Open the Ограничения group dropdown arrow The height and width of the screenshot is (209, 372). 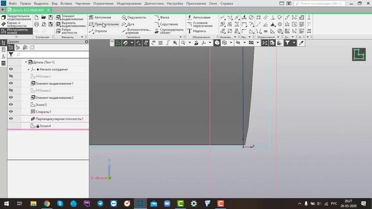(x=278, y=37)
